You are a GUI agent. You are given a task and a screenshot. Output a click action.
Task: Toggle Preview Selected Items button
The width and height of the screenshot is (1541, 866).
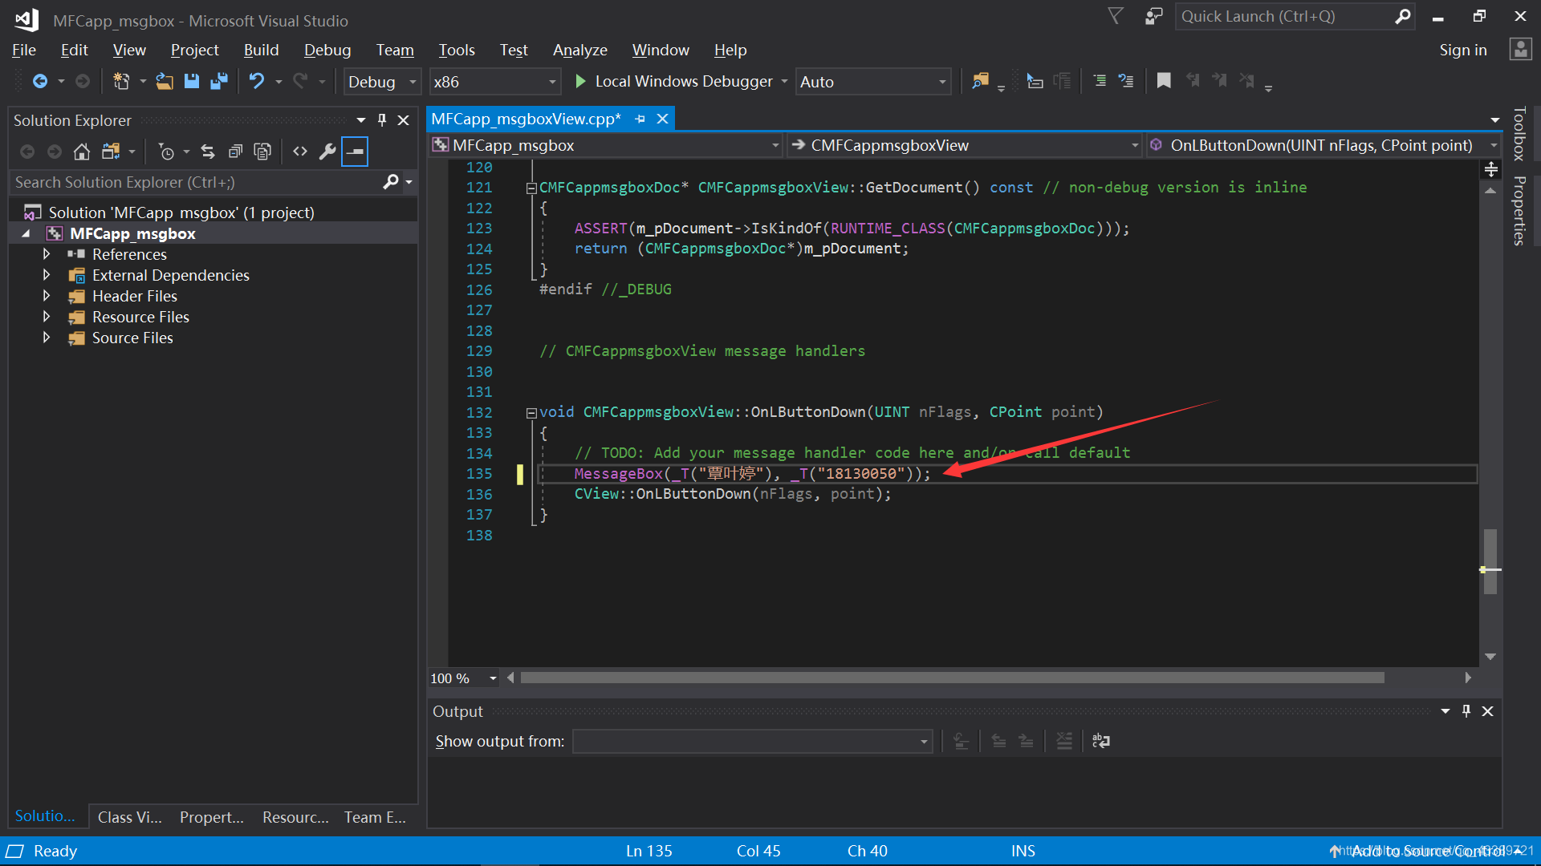355,152
